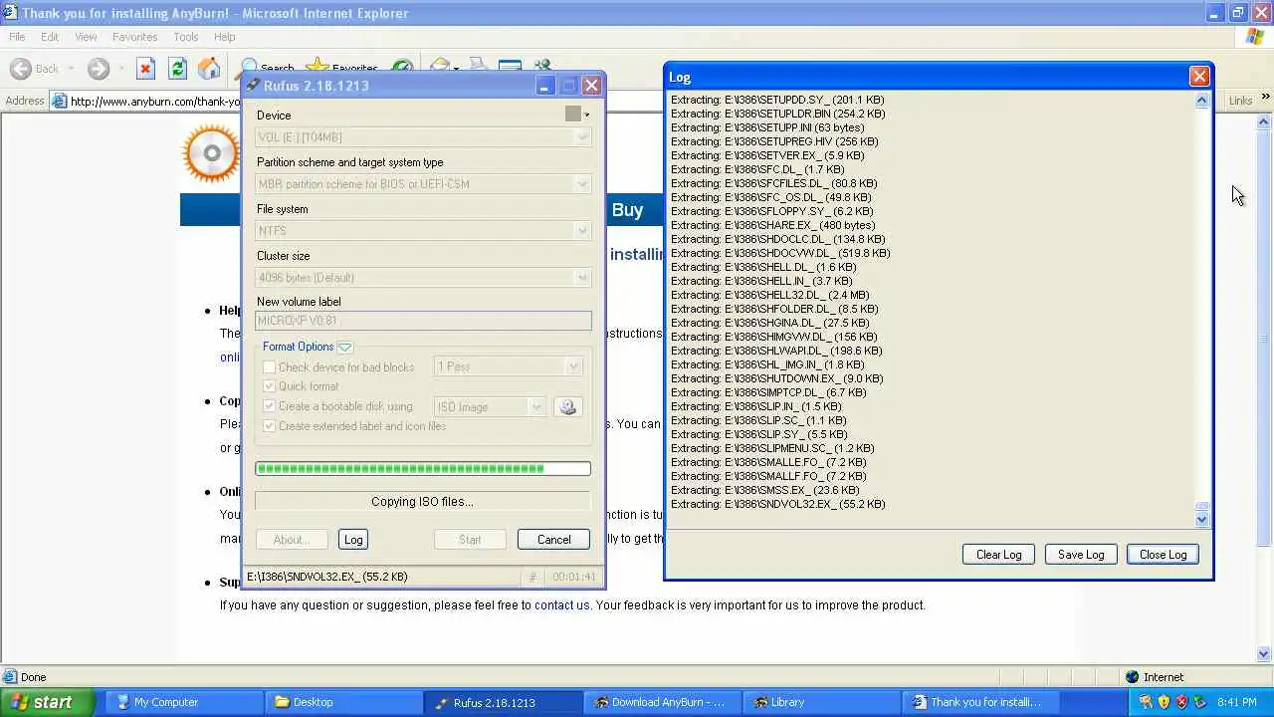Viewport: 1274px width, 717px height.
Task: Click the Links toolbar label
Action: [1240, 101]
